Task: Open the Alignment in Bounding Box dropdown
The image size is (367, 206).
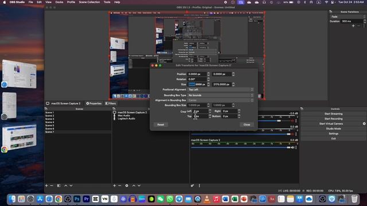Action: (220, 100)
